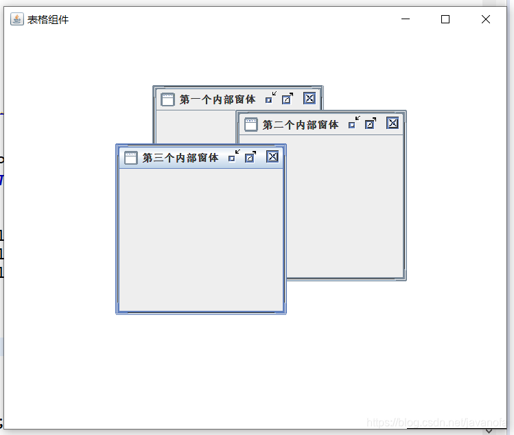The width and height of the screenshot is (514, 435).
Task: Open system menu icon of 第三个内部窗体
Action: pos(131,158)
